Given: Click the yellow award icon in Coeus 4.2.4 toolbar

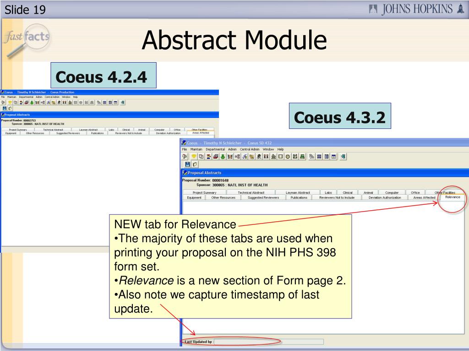Looking at the screenshot, I should [x=10, y=102].
